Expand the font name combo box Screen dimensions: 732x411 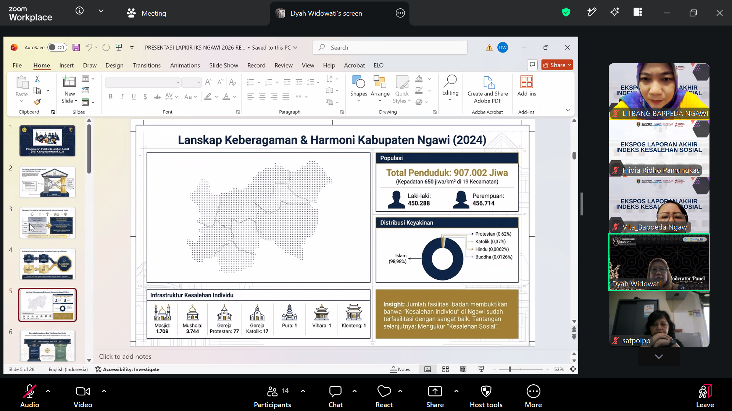(x=177, y=82)
